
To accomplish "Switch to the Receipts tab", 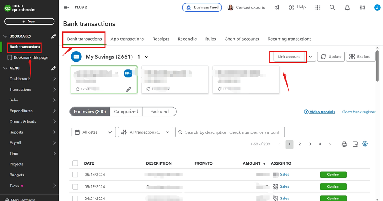I will click(x=161, y=39).
